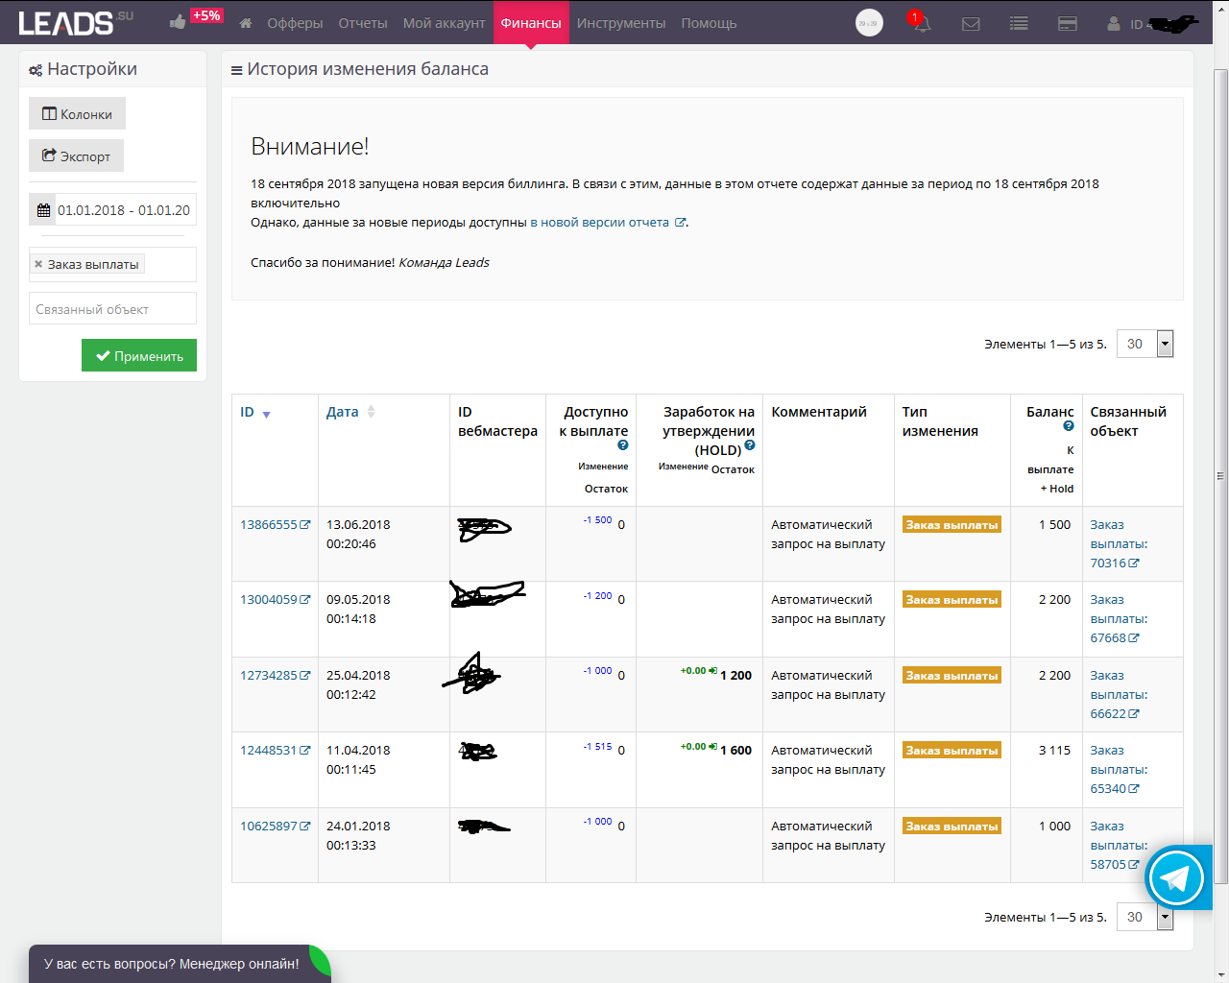Open payout order 67668 link

[1119, 619]
